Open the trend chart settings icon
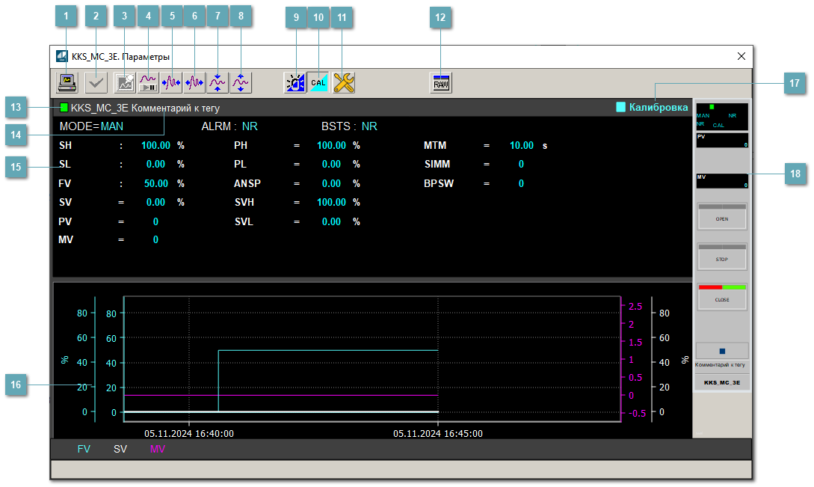 (125, 82)
